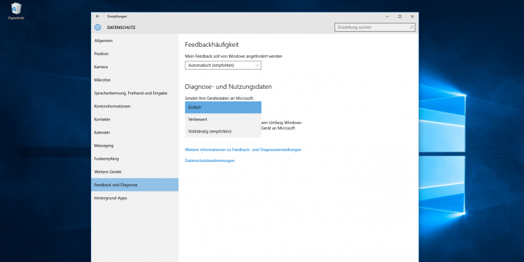
Task: Open the Position privacy section
Action: 134,54
